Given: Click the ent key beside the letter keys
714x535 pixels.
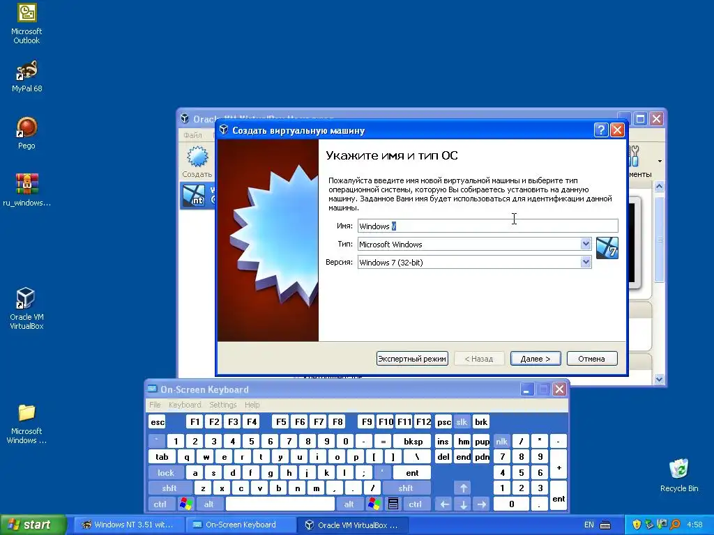Looking at the screenshot, I should coord(412,473).
